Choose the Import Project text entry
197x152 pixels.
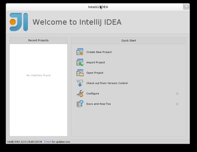pyautogui.click(x=96, y=62)
